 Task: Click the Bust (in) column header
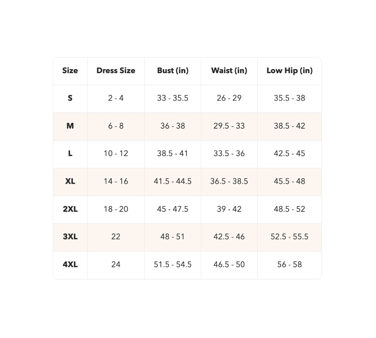[173, 70]
